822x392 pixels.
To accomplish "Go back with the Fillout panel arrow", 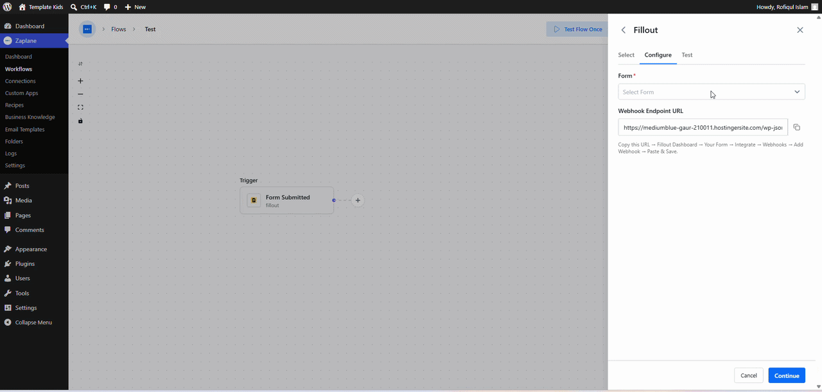I will pyautogui.click(x=624, y=30).
